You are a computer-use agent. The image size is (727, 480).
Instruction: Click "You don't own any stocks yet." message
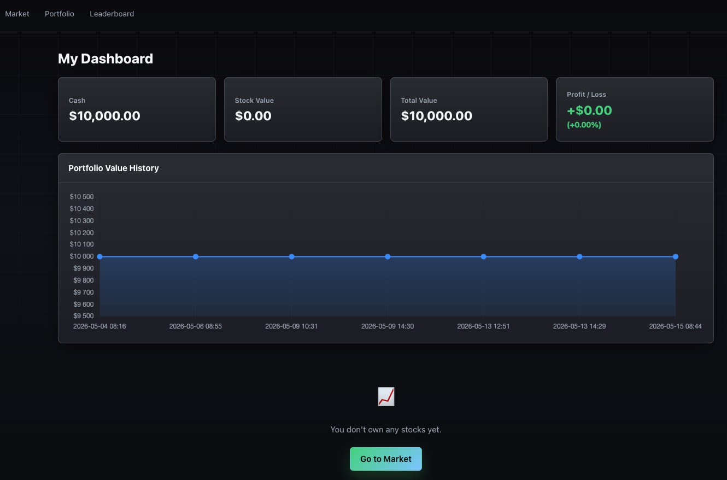point(386,430)
